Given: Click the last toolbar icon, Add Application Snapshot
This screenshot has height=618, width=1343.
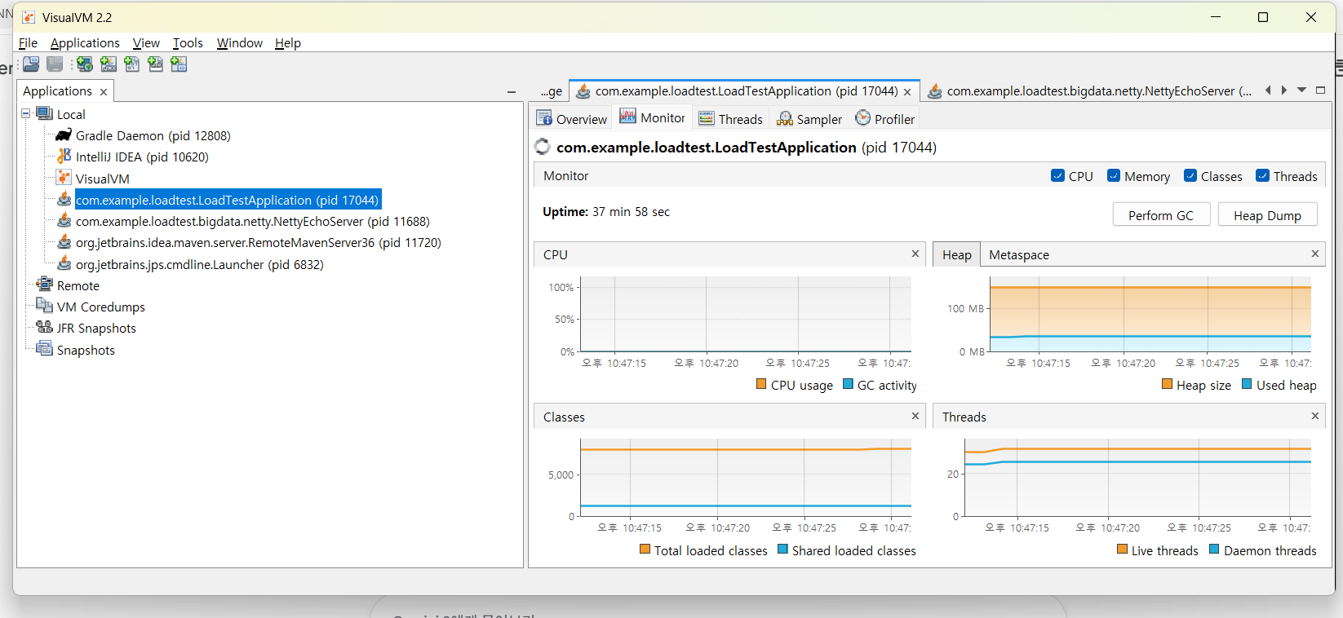Looking at the screenshot, I should click(179, 64).
